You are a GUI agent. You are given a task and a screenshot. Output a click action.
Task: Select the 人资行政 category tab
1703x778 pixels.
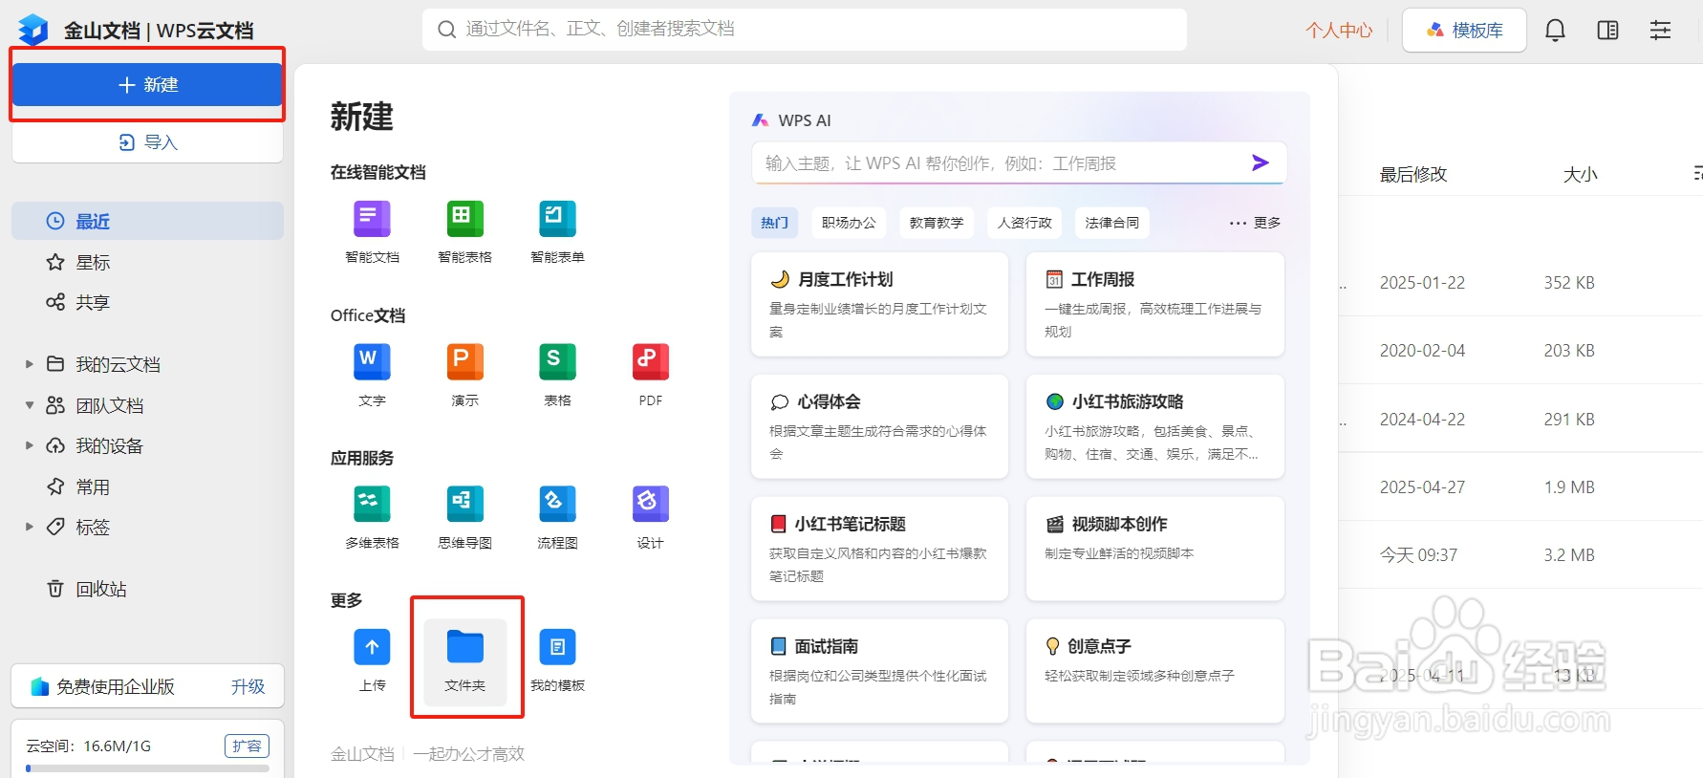tap(1024, 223)
